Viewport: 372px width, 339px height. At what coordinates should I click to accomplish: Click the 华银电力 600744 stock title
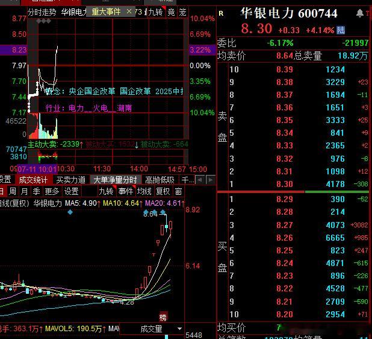click(289, 13)
